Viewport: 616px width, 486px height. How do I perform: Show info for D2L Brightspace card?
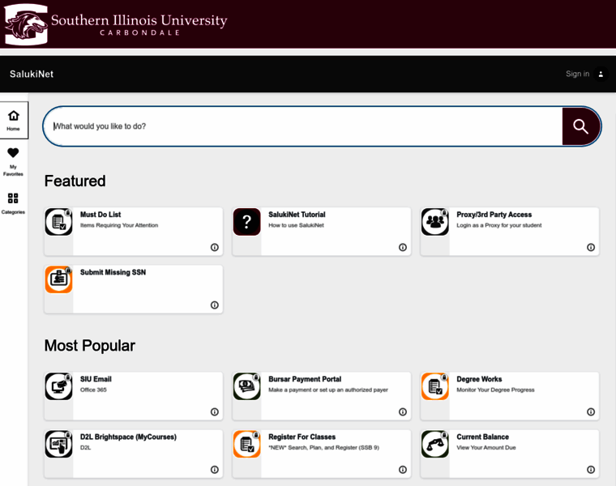click(215, 470)
